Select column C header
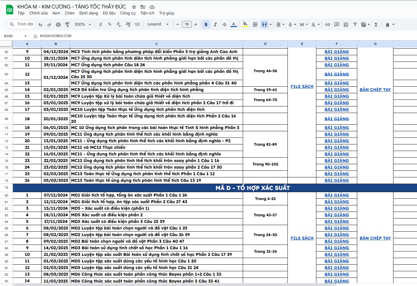This screenshot has height=286, width=417. click(x=156, y=44)
